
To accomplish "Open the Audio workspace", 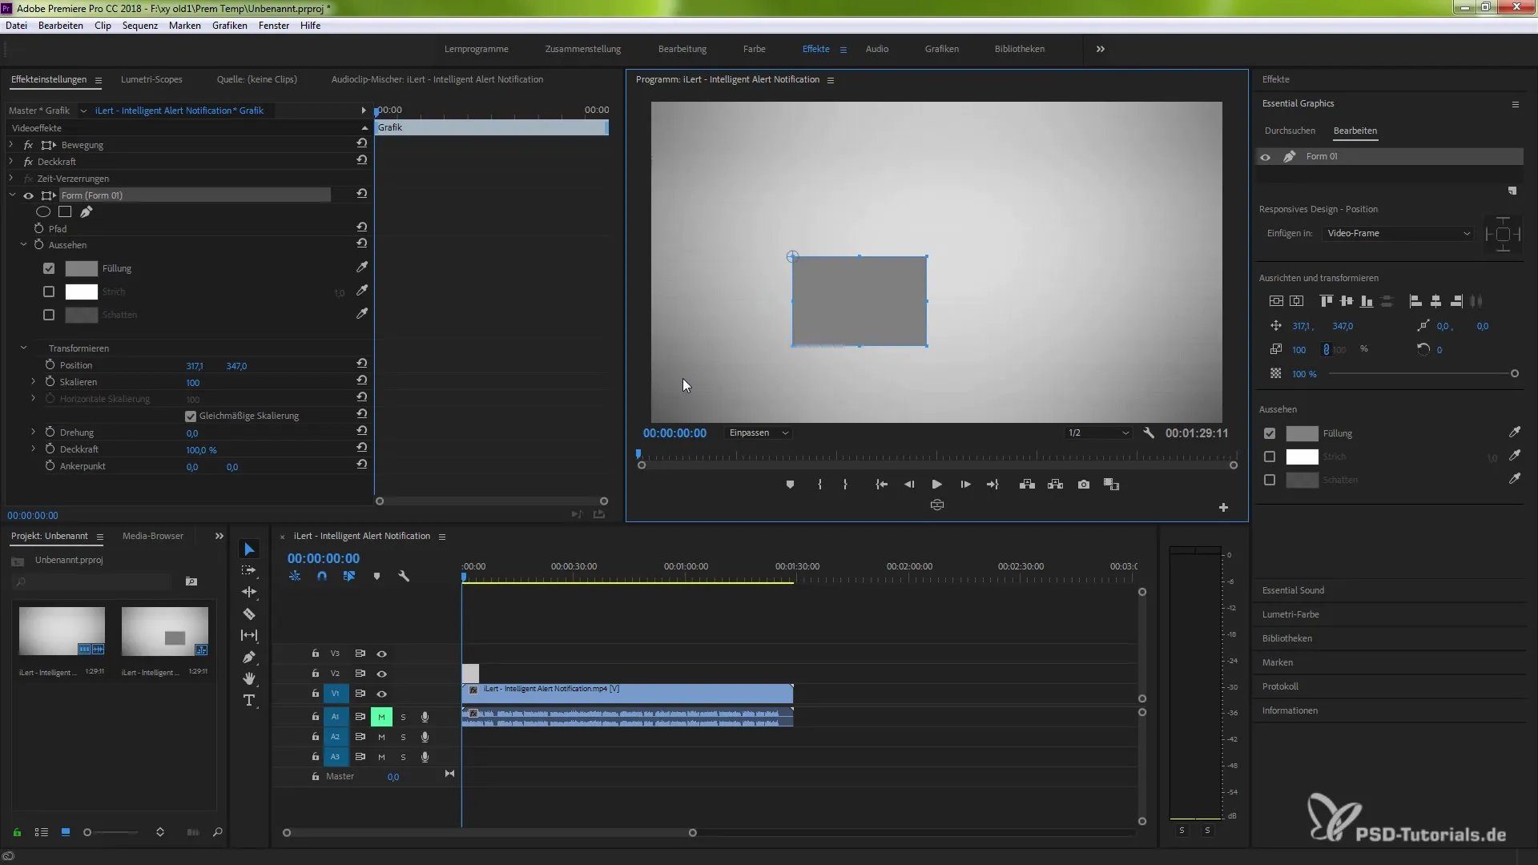I will (x=876, y=49).
